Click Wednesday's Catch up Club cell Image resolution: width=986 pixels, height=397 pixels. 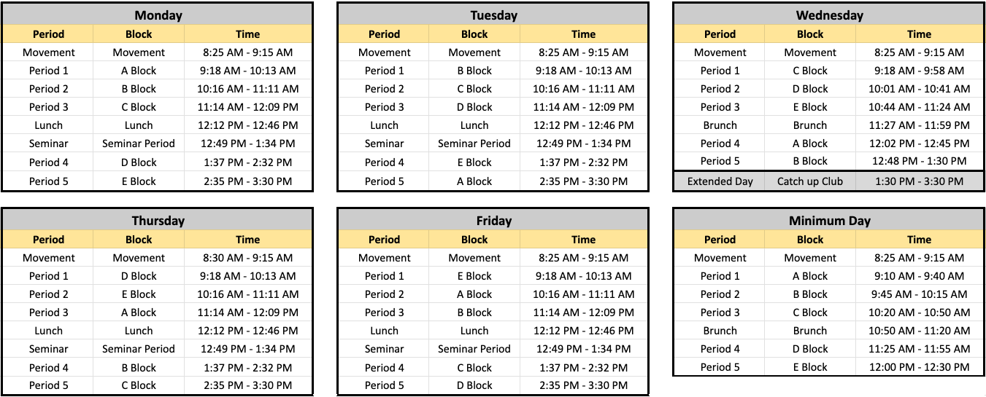810,181
